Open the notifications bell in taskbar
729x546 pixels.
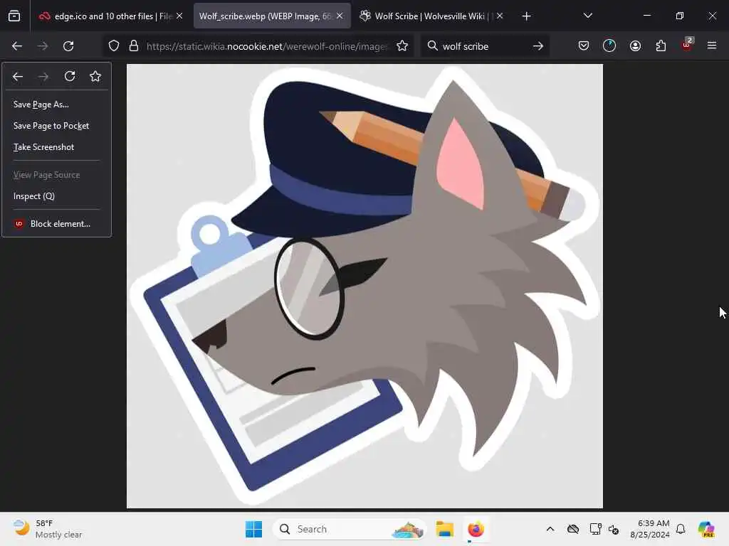coord(681,529)
